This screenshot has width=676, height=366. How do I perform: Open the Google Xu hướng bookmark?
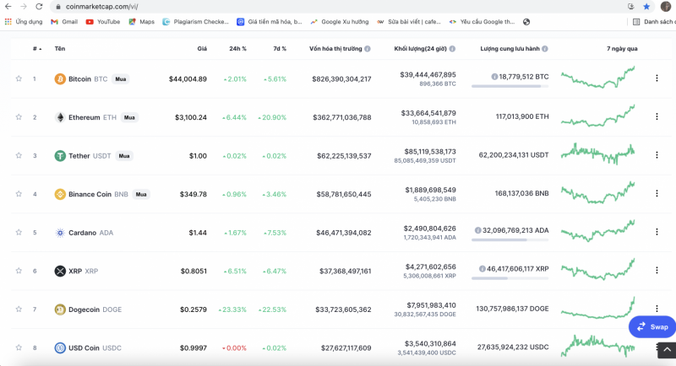tap(340, 21)
